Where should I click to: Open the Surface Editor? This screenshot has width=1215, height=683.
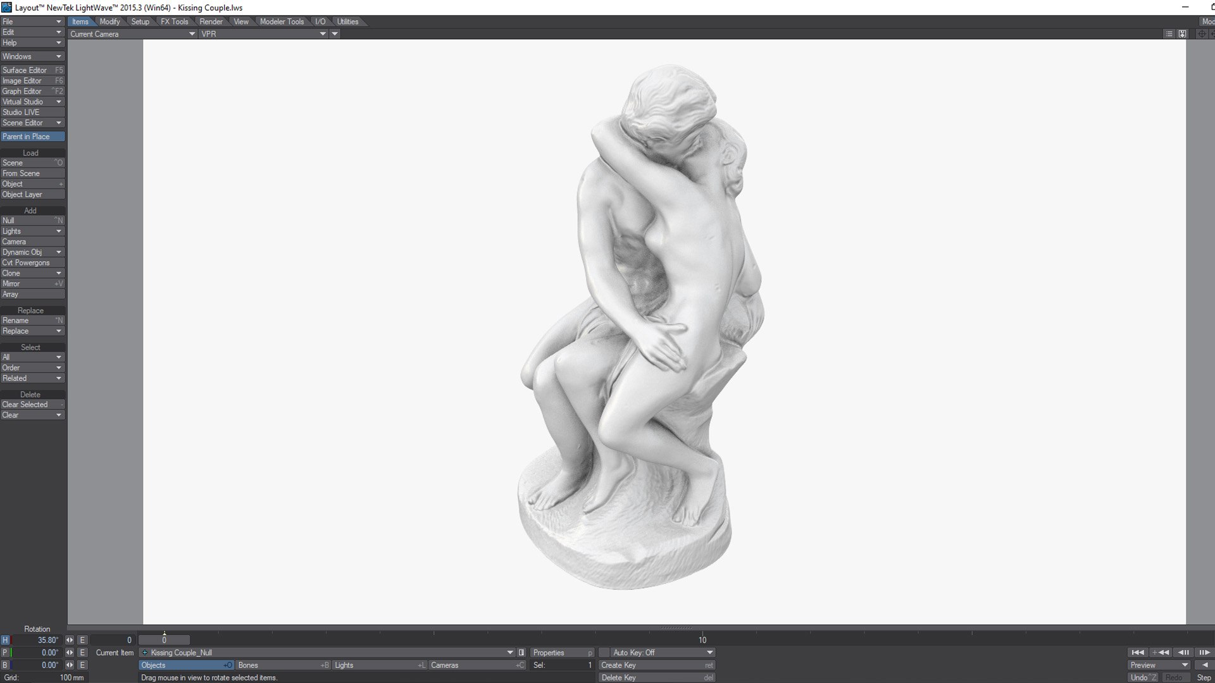[x=33, y=70]
